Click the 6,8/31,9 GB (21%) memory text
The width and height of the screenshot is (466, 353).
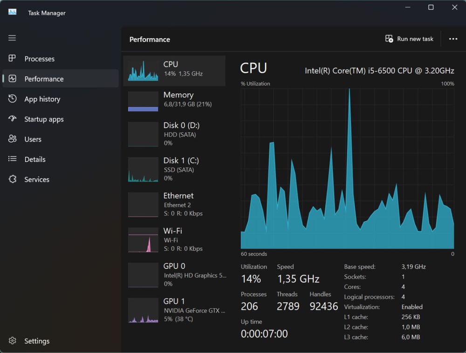(188, 104)
